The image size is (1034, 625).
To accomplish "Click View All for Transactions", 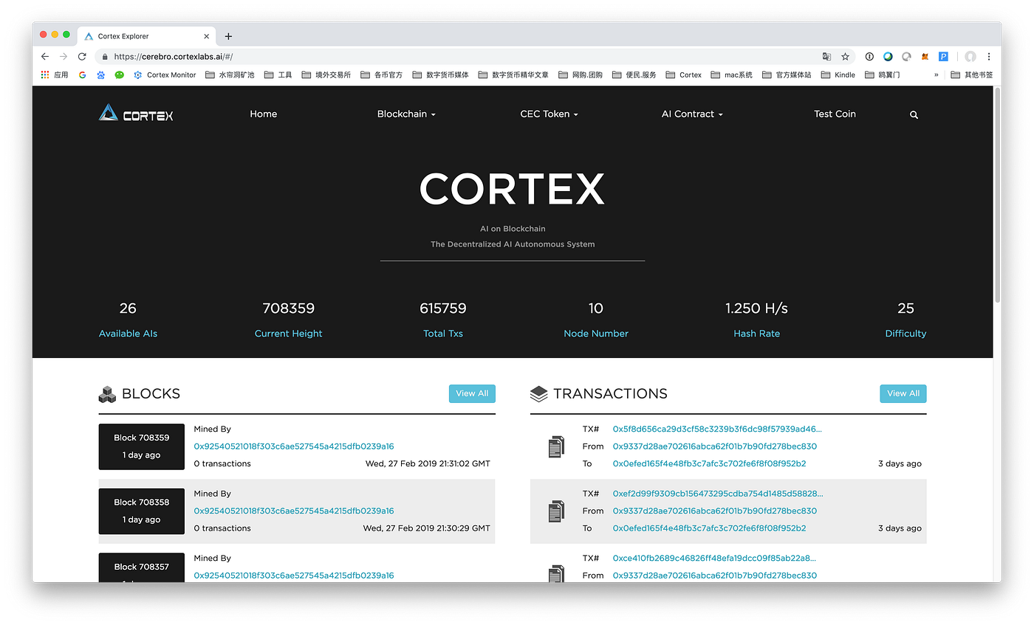I will [x=903, y=393].
